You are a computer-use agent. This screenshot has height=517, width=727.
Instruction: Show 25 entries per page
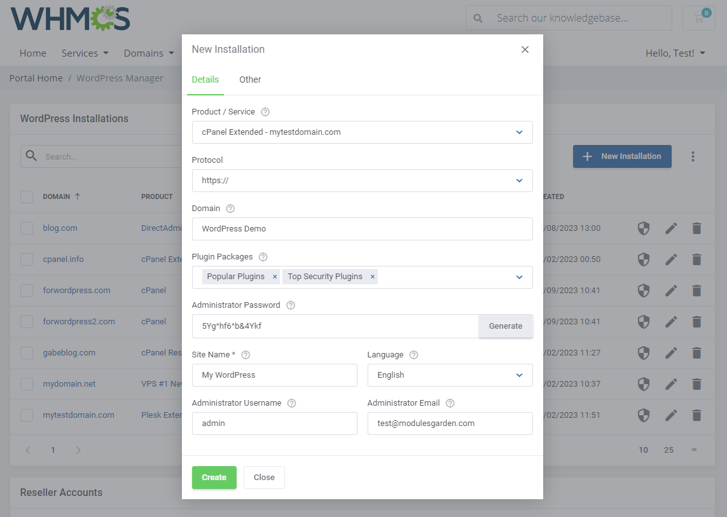pyautogui.click(x=668, y=450)
